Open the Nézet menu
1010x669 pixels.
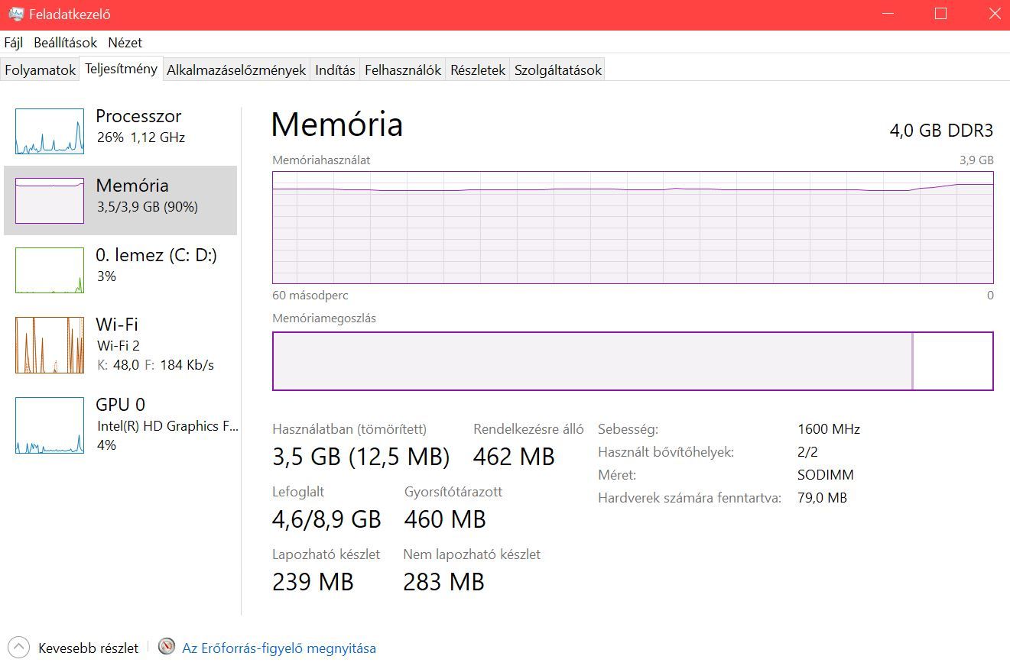pyautogui.click(x=125, y=43)
